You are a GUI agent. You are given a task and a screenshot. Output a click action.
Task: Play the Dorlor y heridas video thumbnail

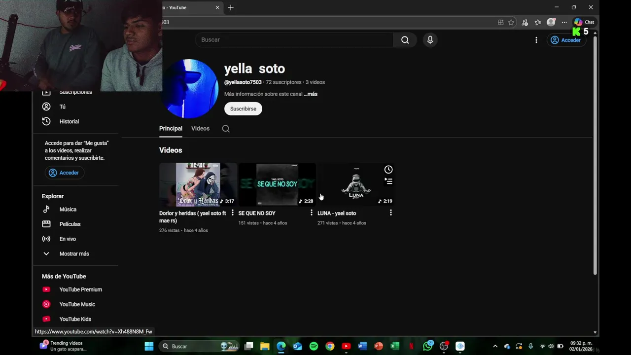[x=198, y=184]
